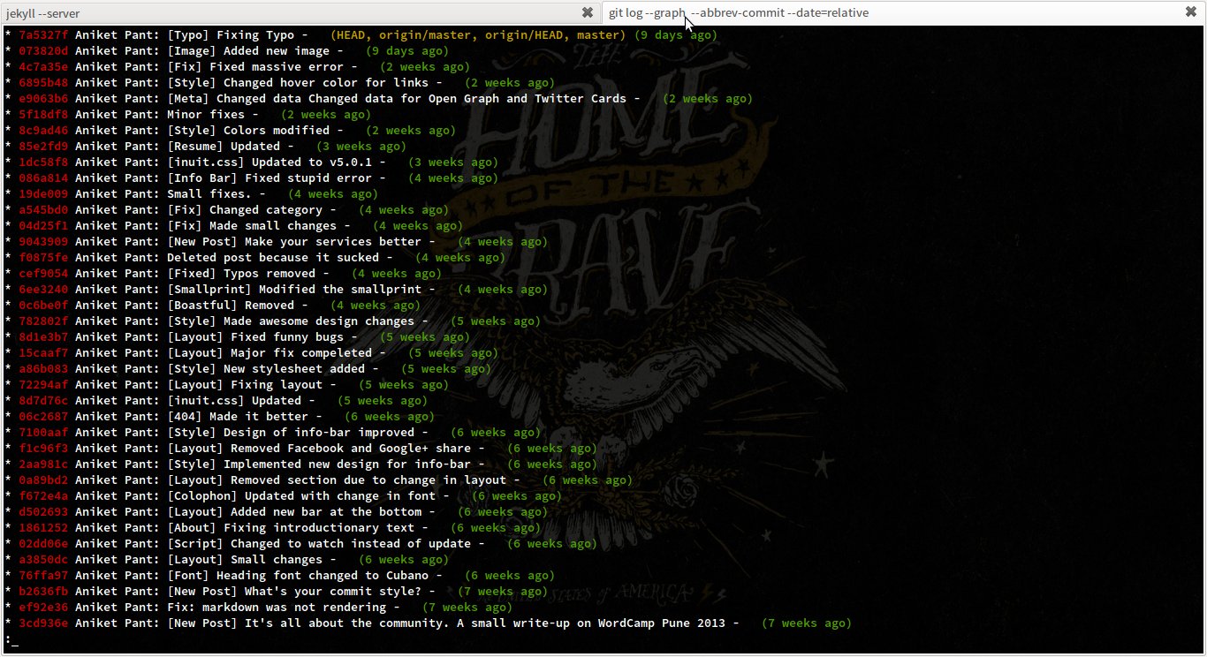Click commit hash cef9054

point(43,274)
